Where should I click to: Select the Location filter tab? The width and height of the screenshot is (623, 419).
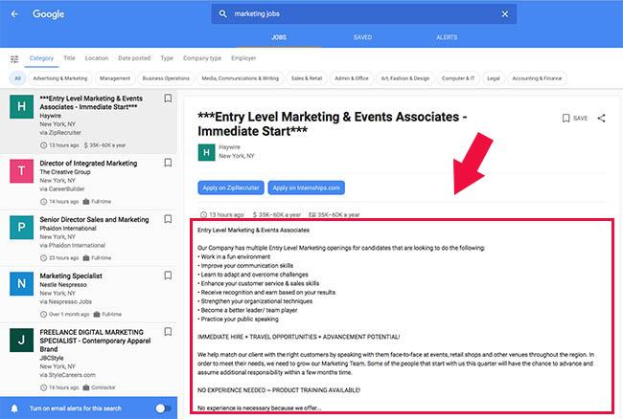coord(97,58)
